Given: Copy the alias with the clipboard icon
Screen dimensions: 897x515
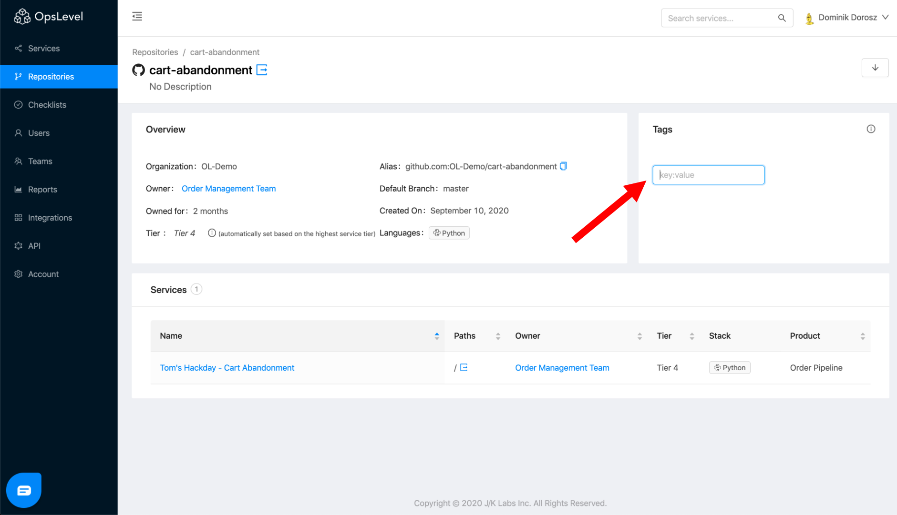Looking at the screenshot, I should tap(563, 166).
